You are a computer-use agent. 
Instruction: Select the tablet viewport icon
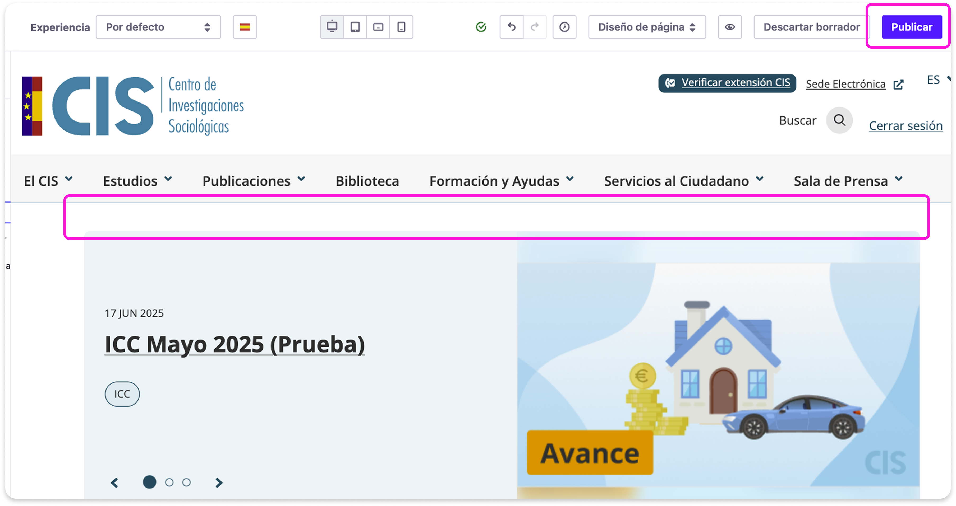tap(355, 27)
